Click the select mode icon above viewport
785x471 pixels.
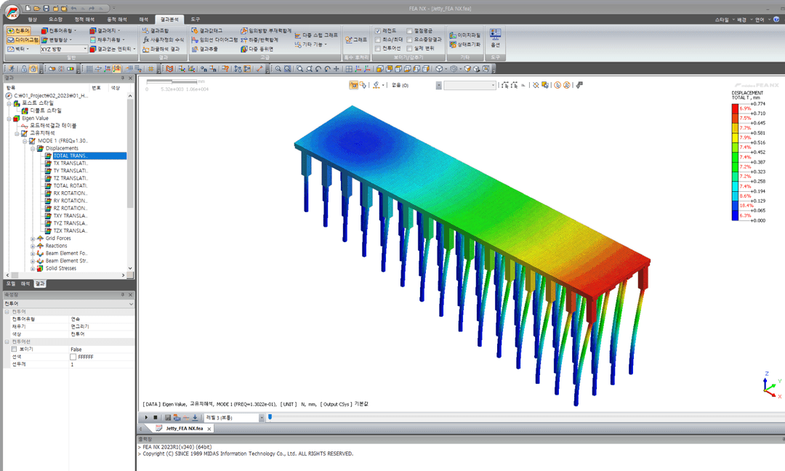click(x=353, y=85)
